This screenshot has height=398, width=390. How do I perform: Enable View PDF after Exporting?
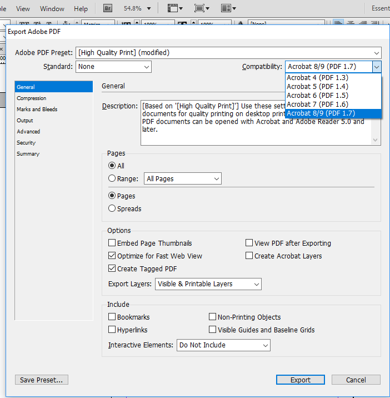click(x=249, y=243)
